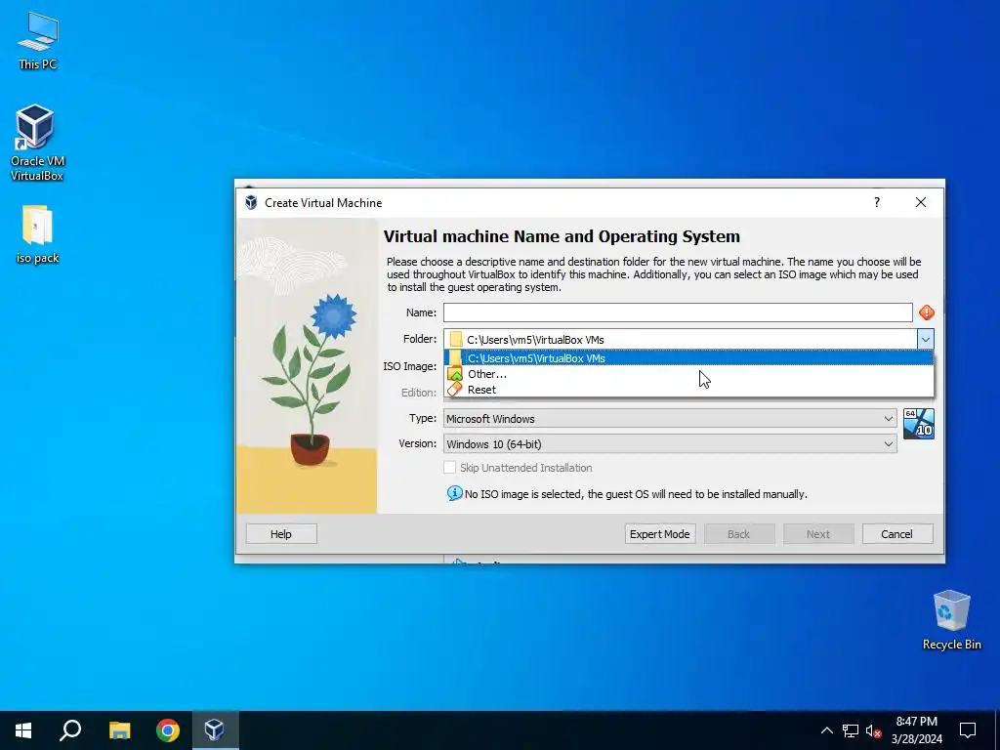Close the Create Virtual Machine dialog

pyautogui.click(x=921, y=202)
